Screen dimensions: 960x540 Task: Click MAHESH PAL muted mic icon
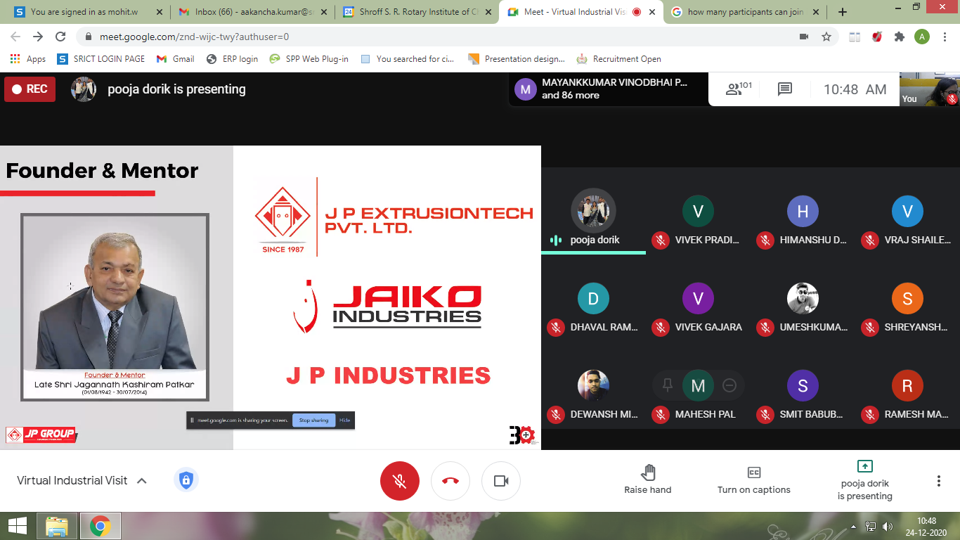point(660,415)
